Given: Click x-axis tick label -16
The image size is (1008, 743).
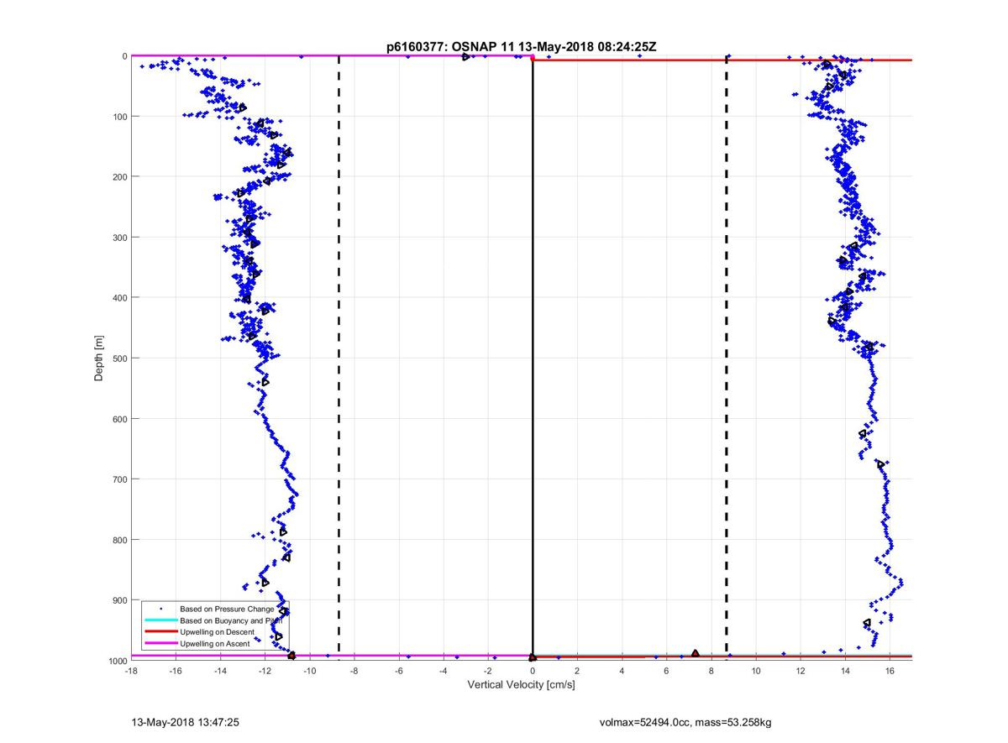Looking at the screenshot, I should tap(176, 671).
